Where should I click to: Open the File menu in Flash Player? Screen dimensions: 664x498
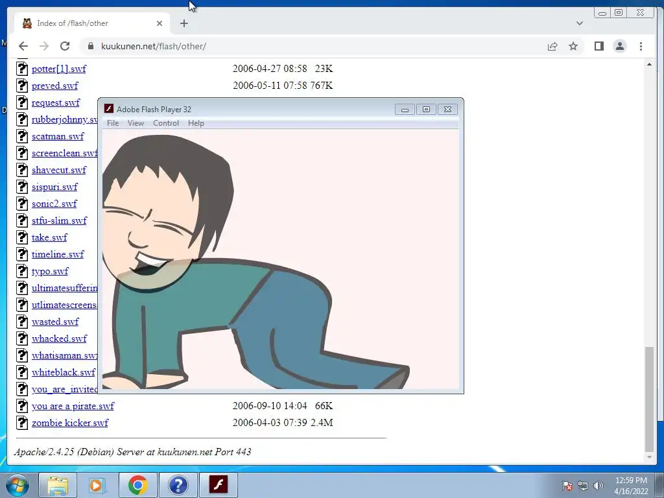tap(113, 123)
